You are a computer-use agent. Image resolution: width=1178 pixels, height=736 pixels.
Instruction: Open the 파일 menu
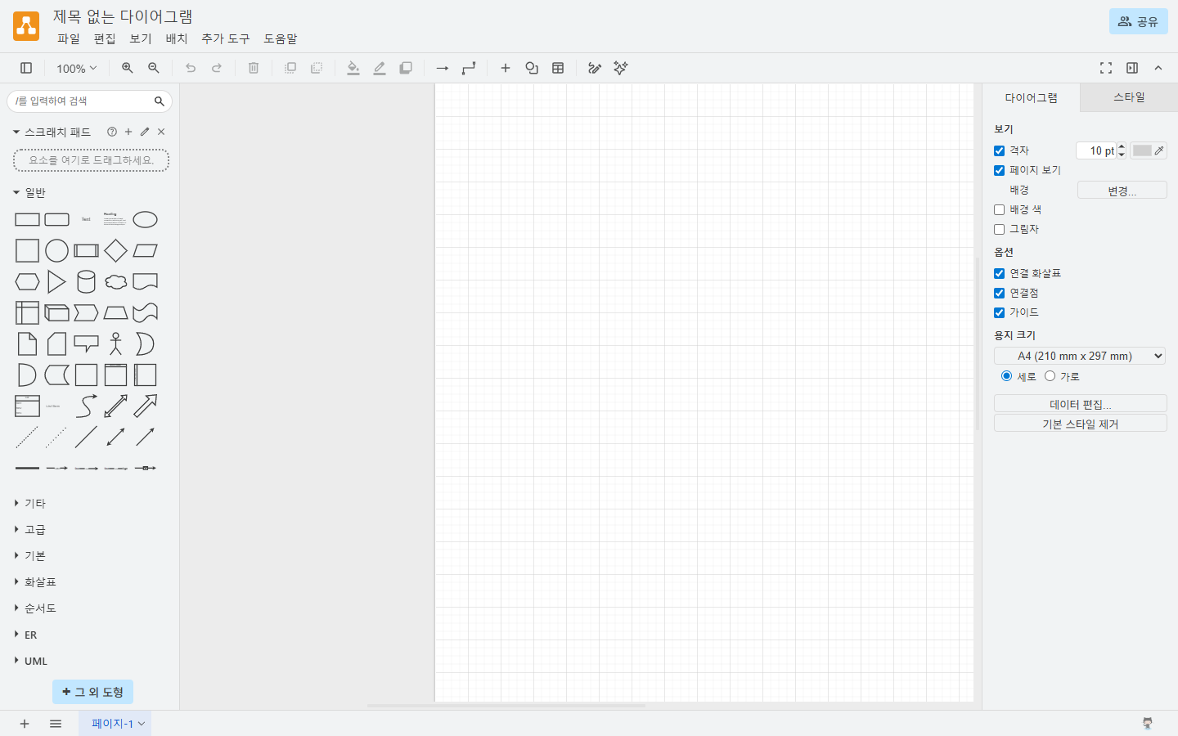coord(69,38)
